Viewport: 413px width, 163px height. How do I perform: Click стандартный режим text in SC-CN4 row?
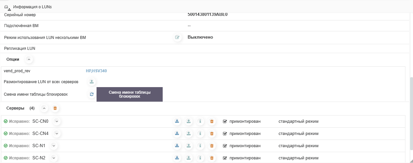click(x=299, y=134)
